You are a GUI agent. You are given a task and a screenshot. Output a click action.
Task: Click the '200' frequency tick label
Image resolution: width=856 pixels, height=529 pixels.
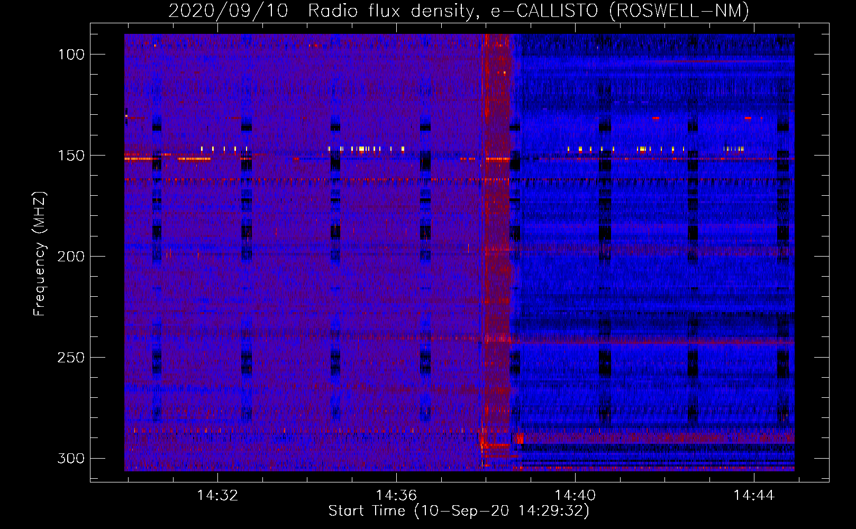coord(71,257)
